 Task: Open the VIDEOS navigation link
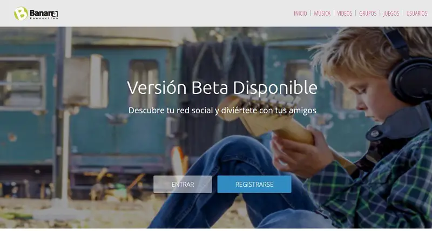[345, 13]
